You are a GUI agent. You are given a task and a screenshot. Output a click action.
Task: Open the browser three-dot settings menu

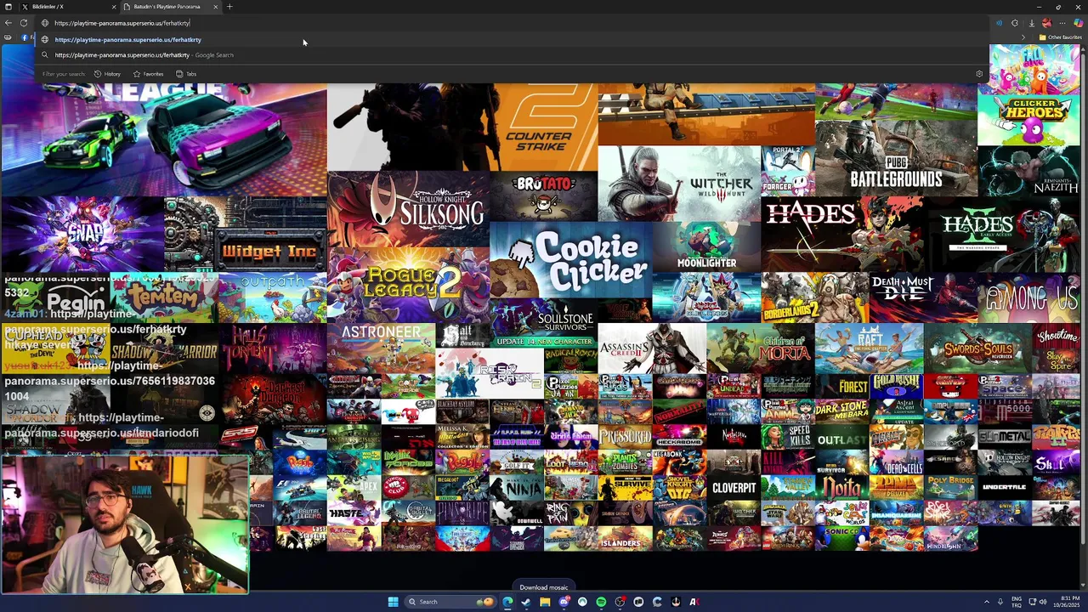point(1062,23)
